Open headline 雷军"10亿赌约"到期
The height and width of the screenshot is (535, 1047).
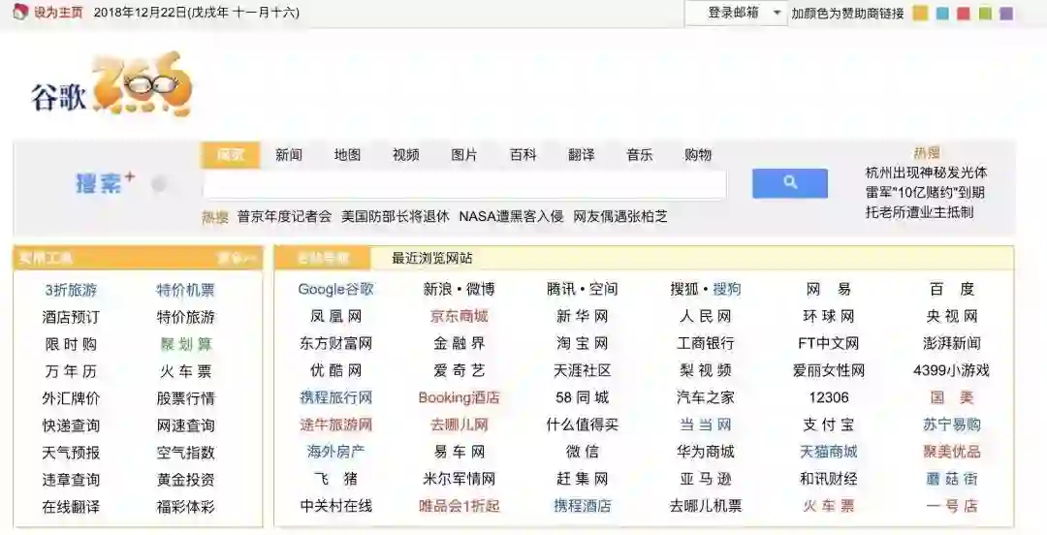click(925, 193)
